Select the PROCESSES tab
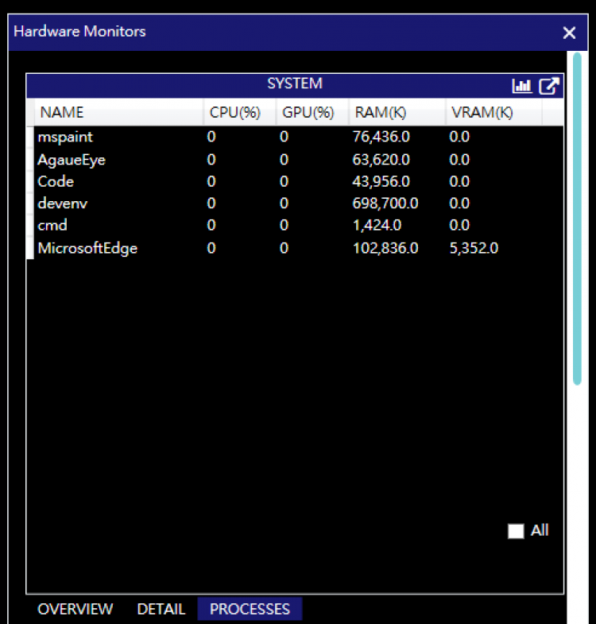596x624 pixels. pyautogui.click(x=250, y=609)
